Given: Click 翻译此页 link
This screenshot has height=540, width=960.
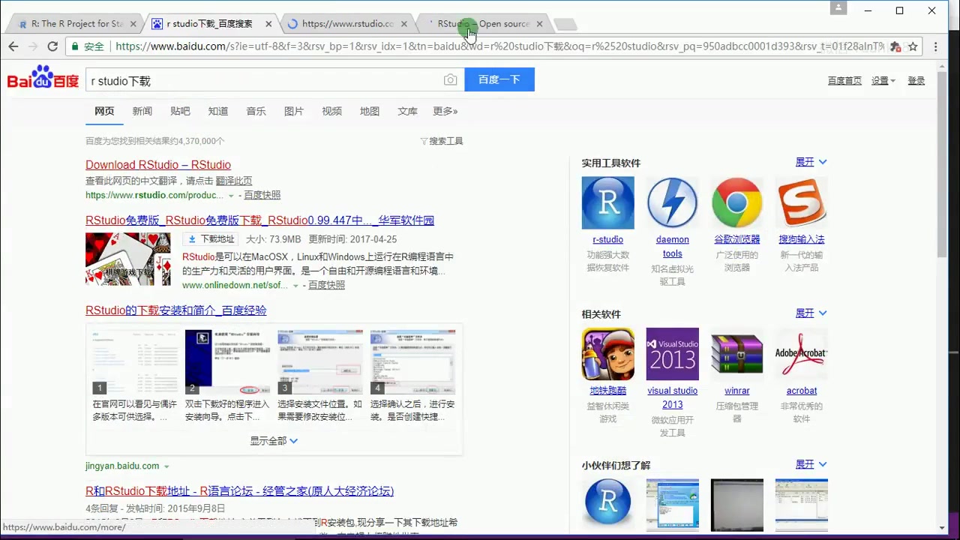Looking at the screenshot, I should (x=234, y=181).
